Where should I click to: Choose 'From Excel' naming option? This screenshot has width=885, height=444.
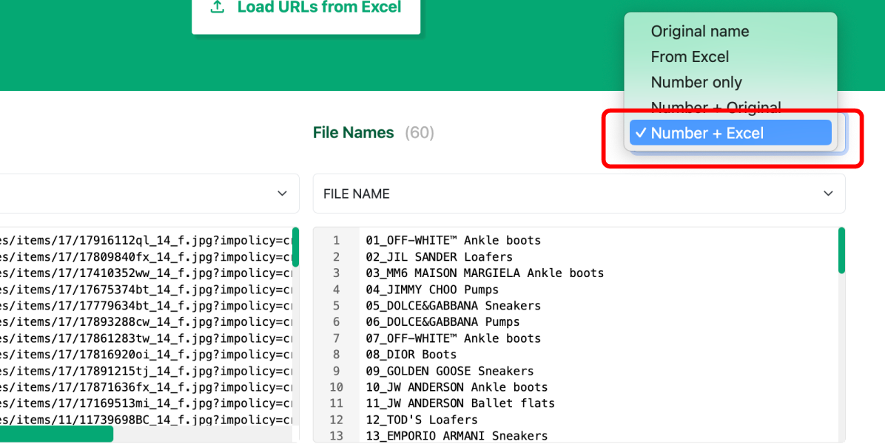690,57
